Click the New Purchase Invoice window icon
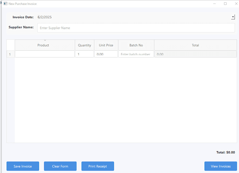This screenshot has height=173, width=239. [x=5, y=4]
